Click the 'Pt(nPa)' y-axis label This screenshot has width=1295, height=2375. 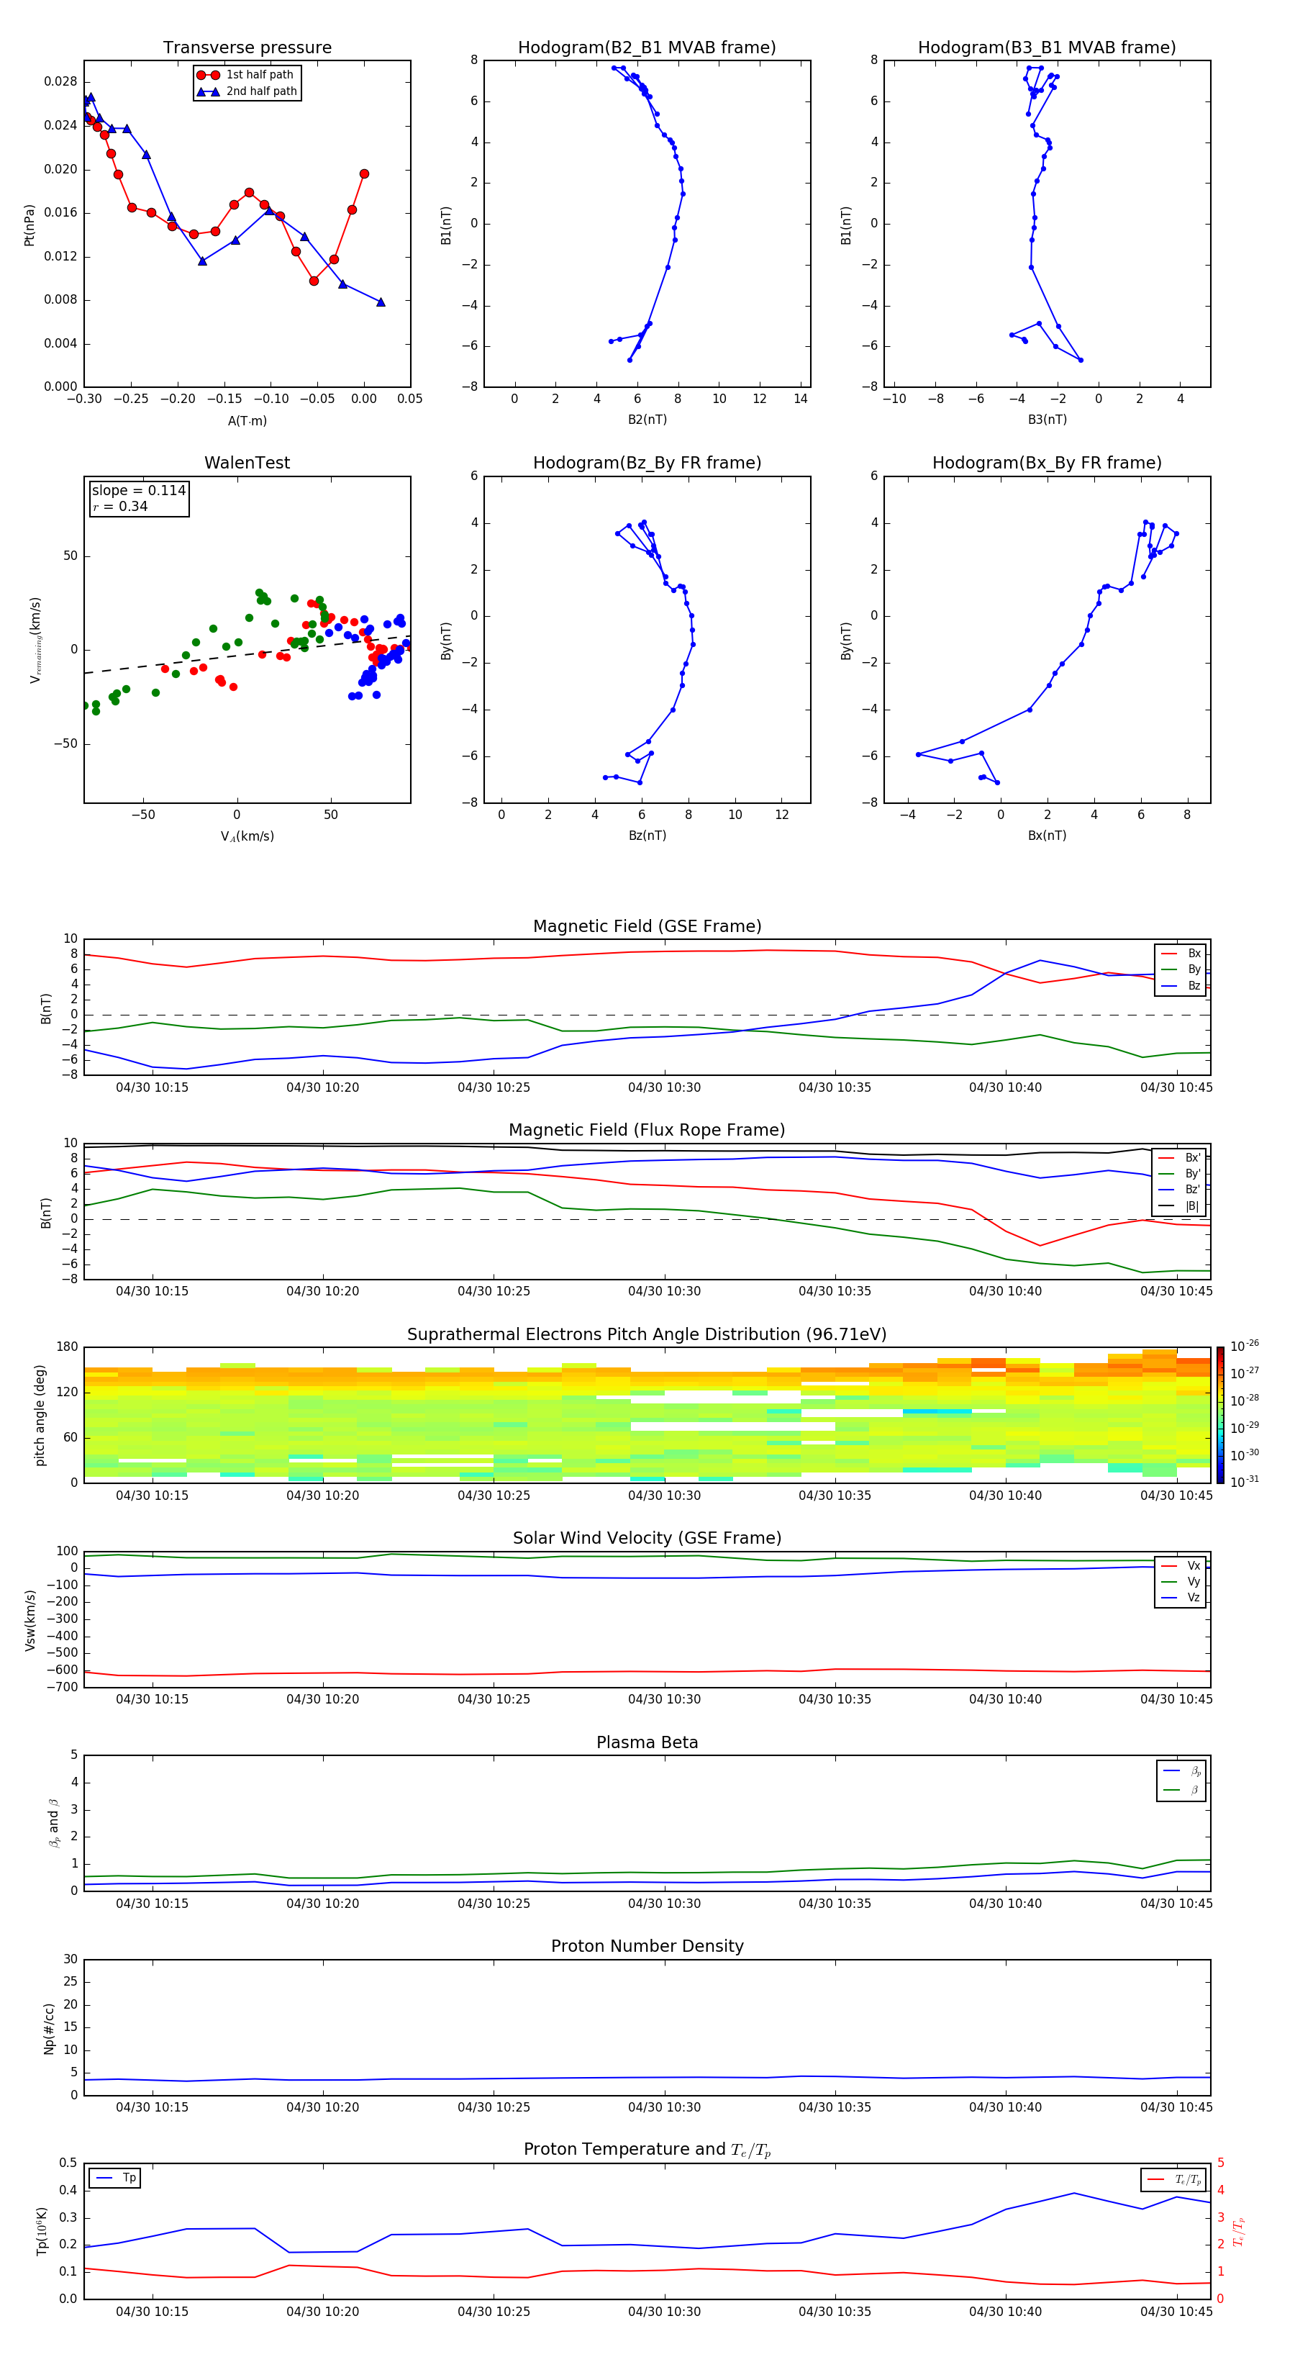pos(29,224)
